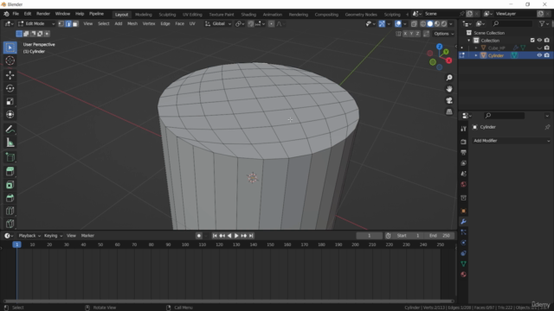Expand the Cylinder tree item
Screen dimensions: 554x311
pyautogui.click(x=476, y=55)
